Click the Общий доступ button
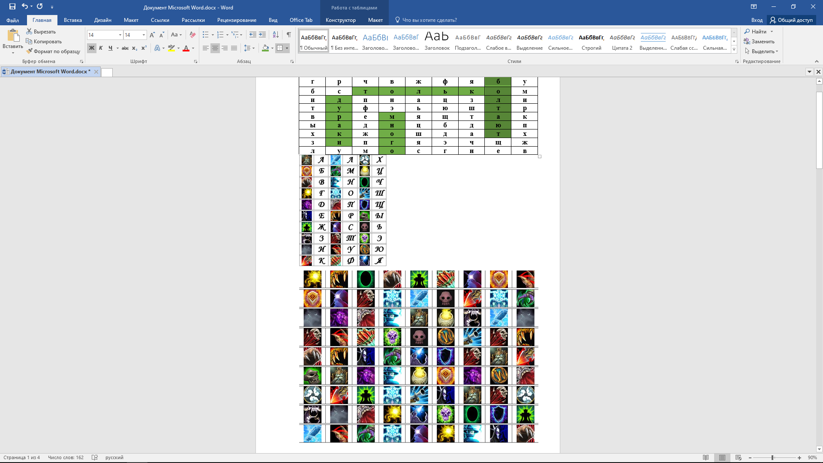Screen dimensions: 823x463 pyautogui.click(x=791, y=20)
